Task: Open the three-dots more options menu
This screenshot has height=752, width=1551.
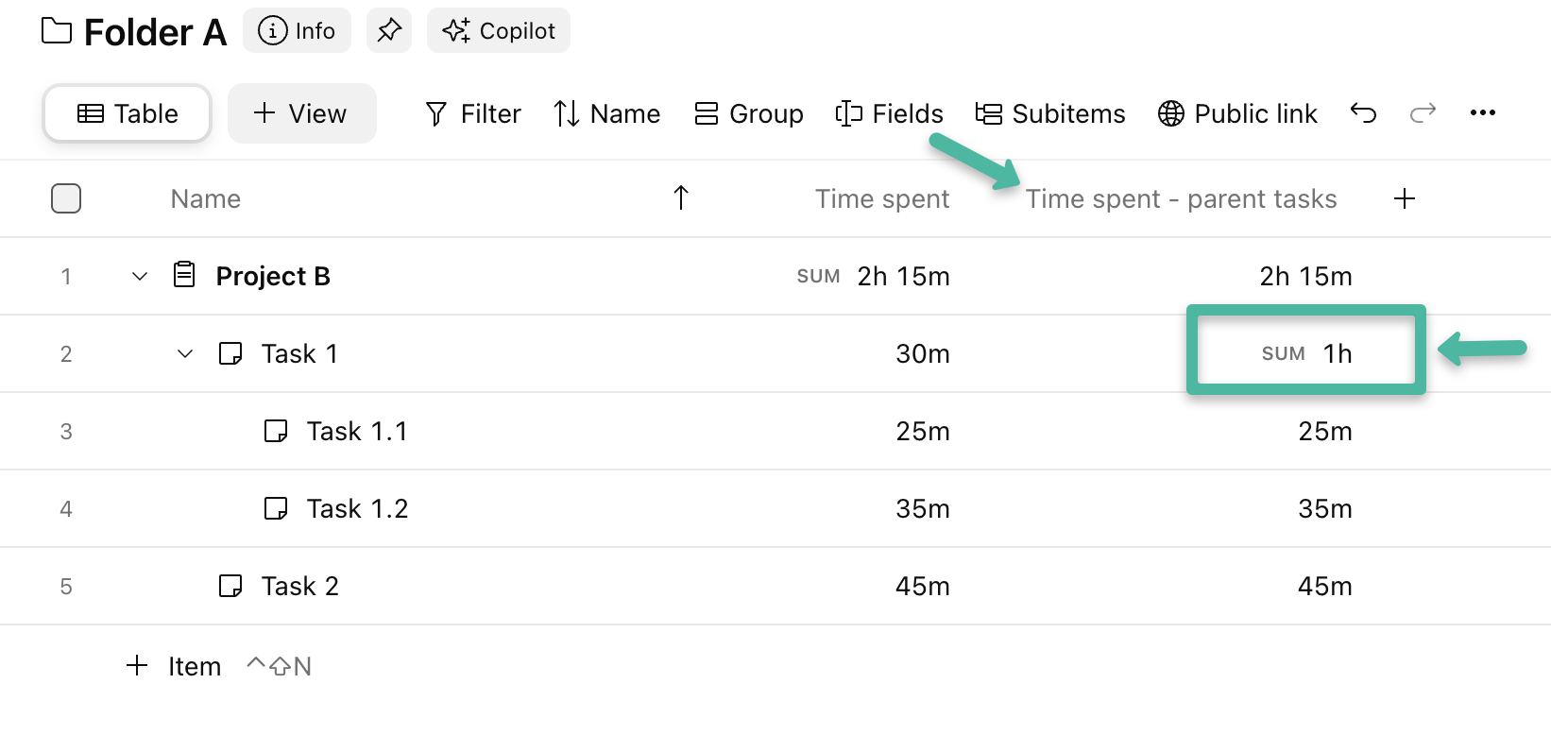Action: [x=1482, y=113]
